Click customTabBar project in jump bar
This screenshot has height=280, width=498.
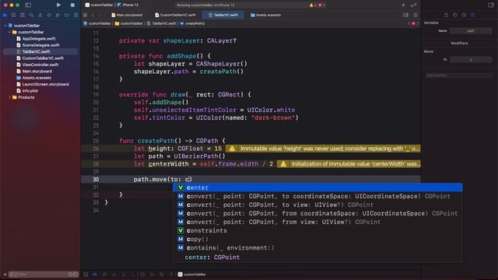click(x=97, y=23)
